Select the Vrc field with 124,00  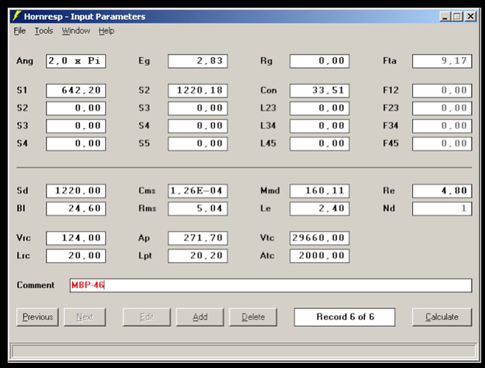click(x=76, y=238)
